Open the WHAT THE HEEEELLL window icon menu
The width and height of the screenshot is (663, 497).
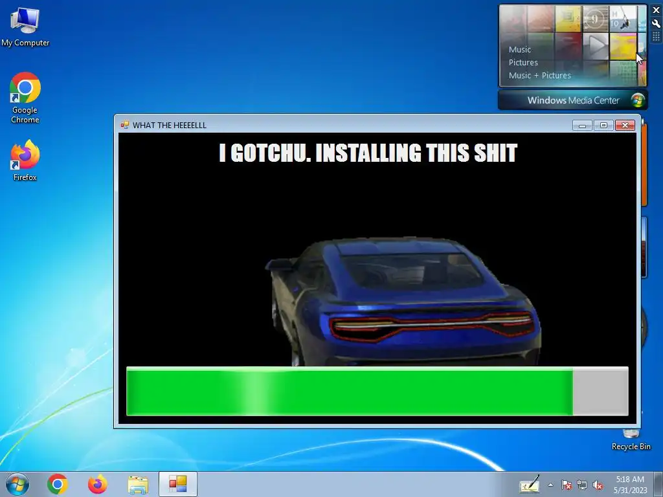(125, 125)
